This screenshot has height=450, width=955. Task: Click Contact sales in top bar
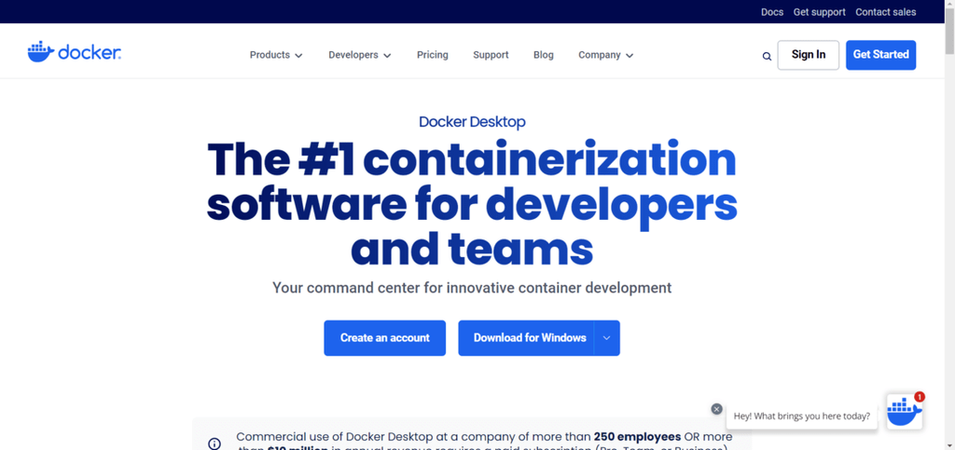point(886,11)
